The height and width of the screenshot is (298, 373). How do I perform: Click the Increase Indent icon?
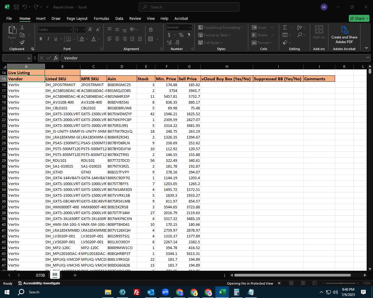140,39
